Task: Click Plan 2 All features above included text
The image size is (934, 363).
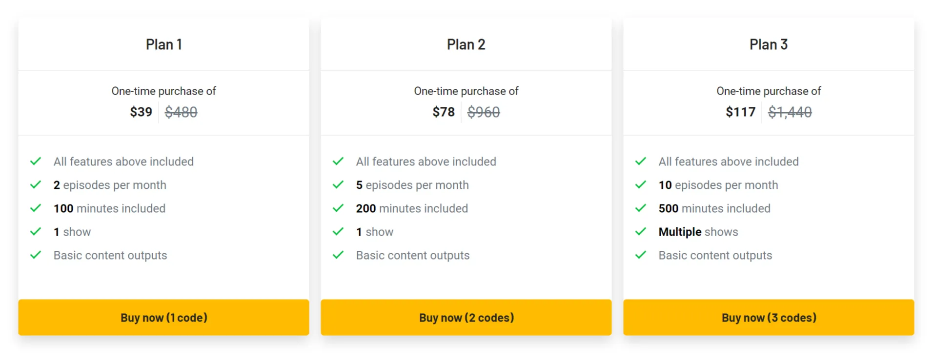Action: point(426,161)
